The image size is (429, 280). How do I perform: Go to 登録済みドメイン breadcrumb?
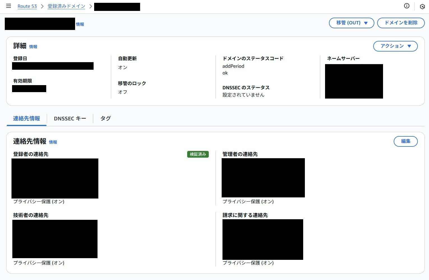pyautogui.click(x=66, y=6)
